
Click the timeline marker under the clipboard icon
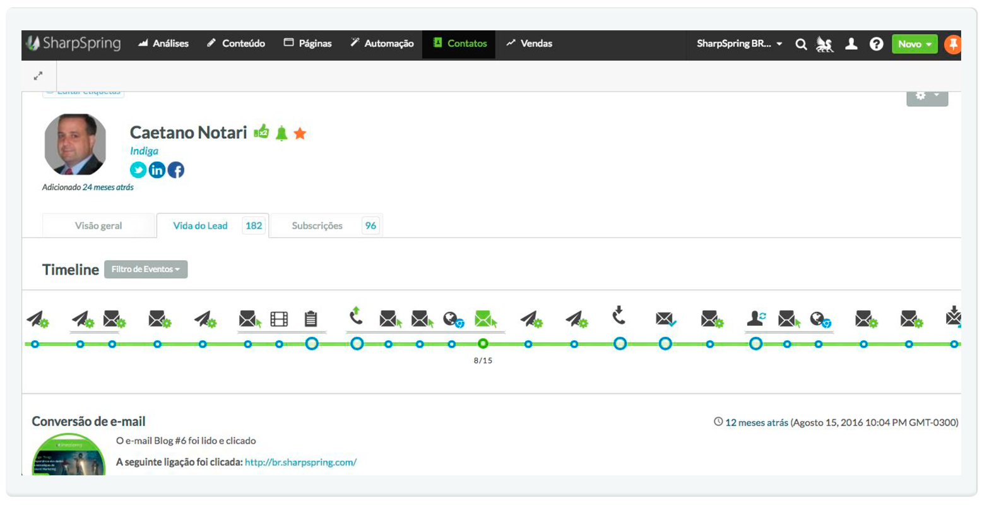(311, 344)
